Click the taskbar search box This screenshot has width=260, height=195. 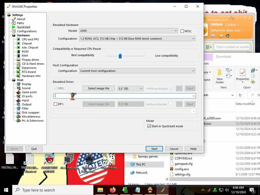[x=53, y=190]
